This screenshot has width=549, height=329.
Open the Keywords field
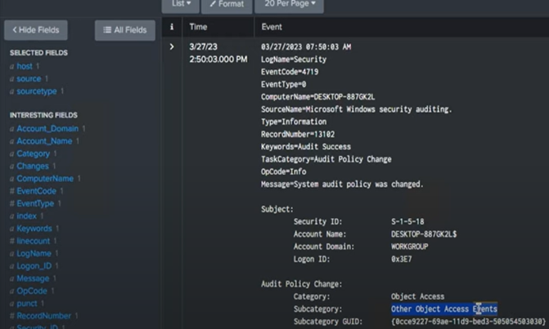coord(34,229)
